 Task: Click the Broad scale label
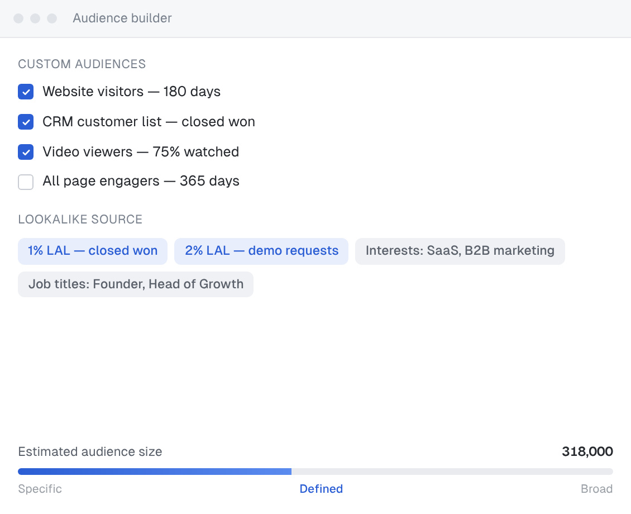(596, 489)
